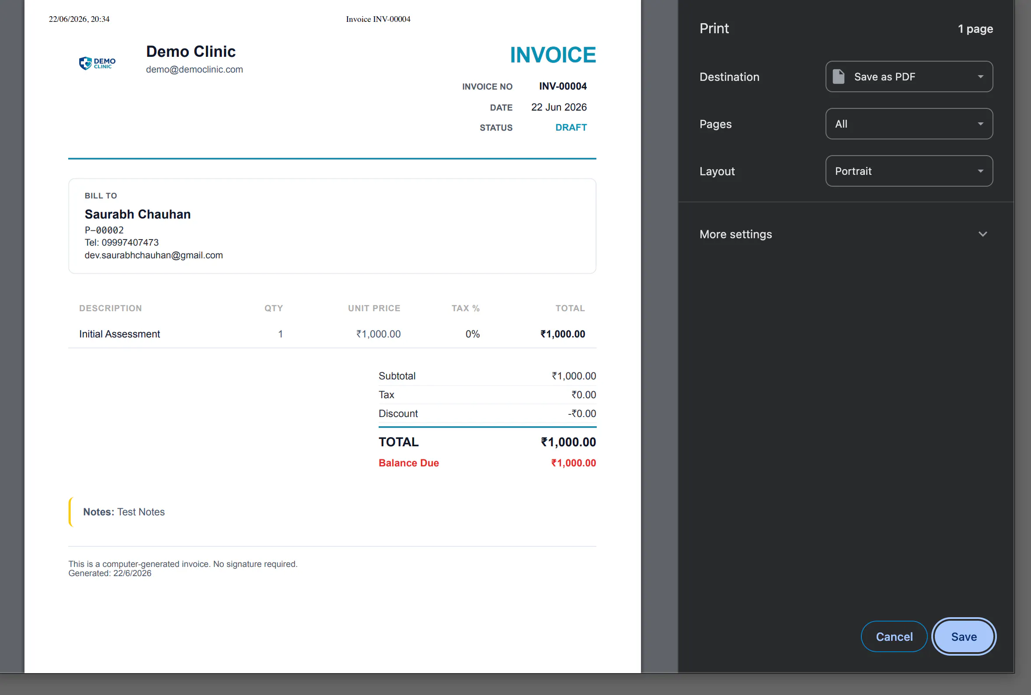Viewport: 1031px width, 695px height.
Task: Click the Save button
Action: [964, 636]
